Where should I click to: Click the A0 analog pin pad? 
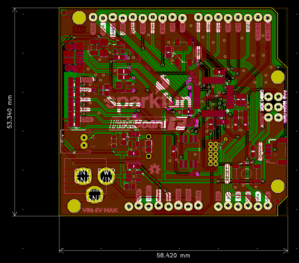pos(218,206)
